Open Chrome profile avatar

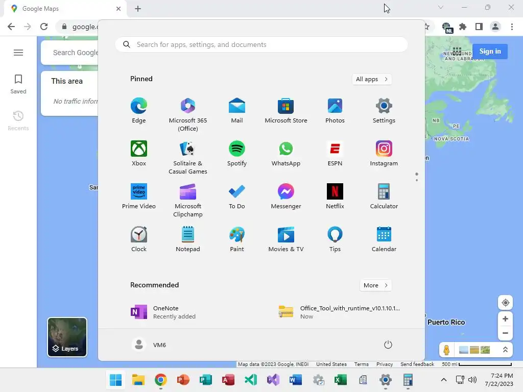click(x=495, y=27)
